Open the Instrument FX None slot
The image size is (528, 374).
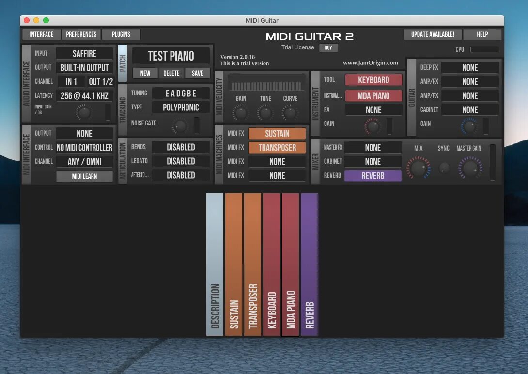[373, 110]
